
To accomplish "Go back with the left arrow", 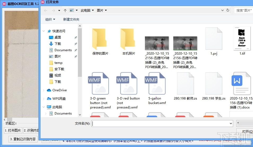I will pyautogui.click(x=46, y=11).
